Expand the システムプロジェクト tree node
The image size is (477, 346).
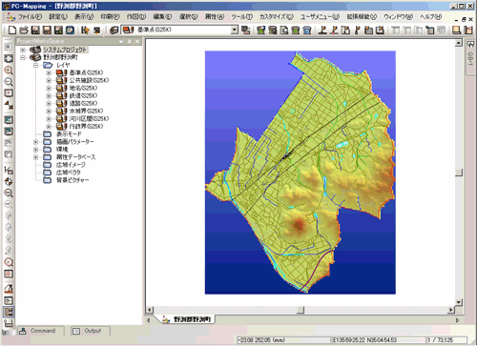[x=23, y=50]
